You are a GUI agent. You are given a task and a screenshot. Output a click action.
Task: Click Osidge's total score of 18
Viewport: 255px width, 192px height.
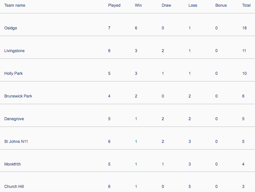point(244,28)
